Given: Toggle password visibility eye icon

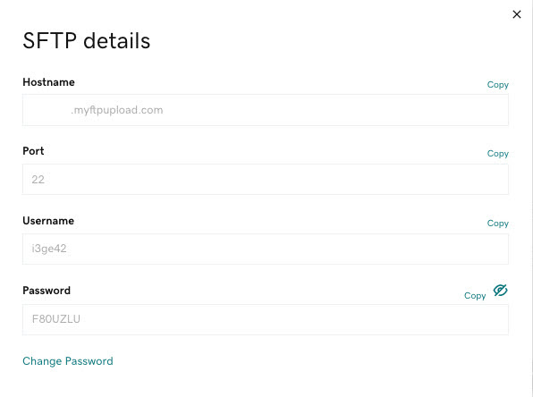Looking at the screenshot, I should (501, 291).
